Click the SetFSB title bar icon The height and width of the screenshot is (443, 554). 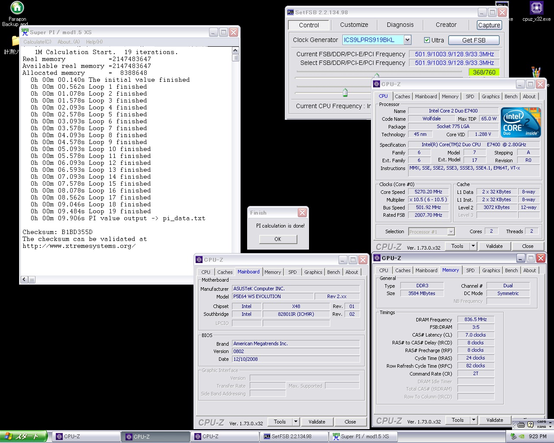tap(291, 12)
